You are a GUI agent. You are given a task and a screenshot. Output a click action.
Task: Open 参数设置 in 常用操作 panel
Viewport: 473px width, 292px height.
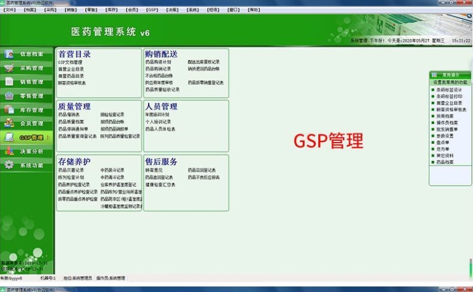pyautogui.click(x=445, y=136)
